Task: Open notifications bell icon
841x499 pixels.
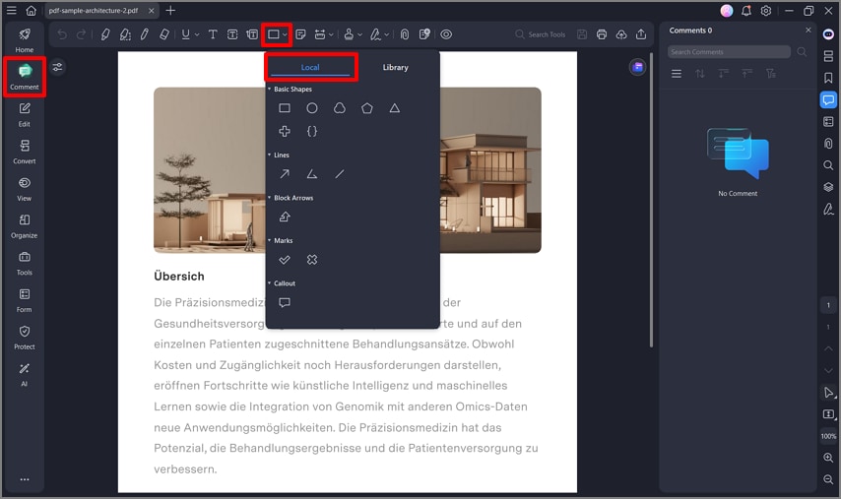Action: (746, 11)
